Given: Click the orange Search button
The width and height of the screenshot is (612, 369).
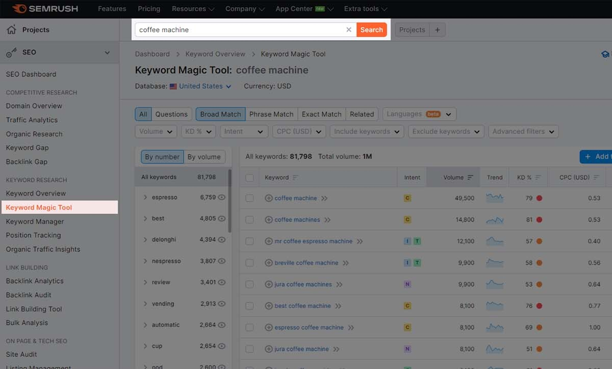Looking at the screenshot, I should click(x=371, y=30).
